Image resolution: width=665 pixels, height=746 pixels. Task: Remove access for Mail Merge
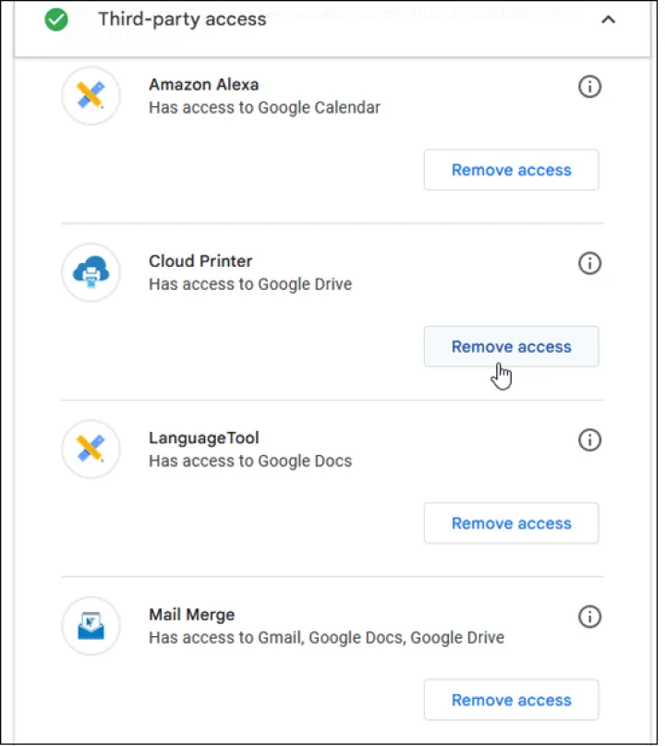click(511, 700)
